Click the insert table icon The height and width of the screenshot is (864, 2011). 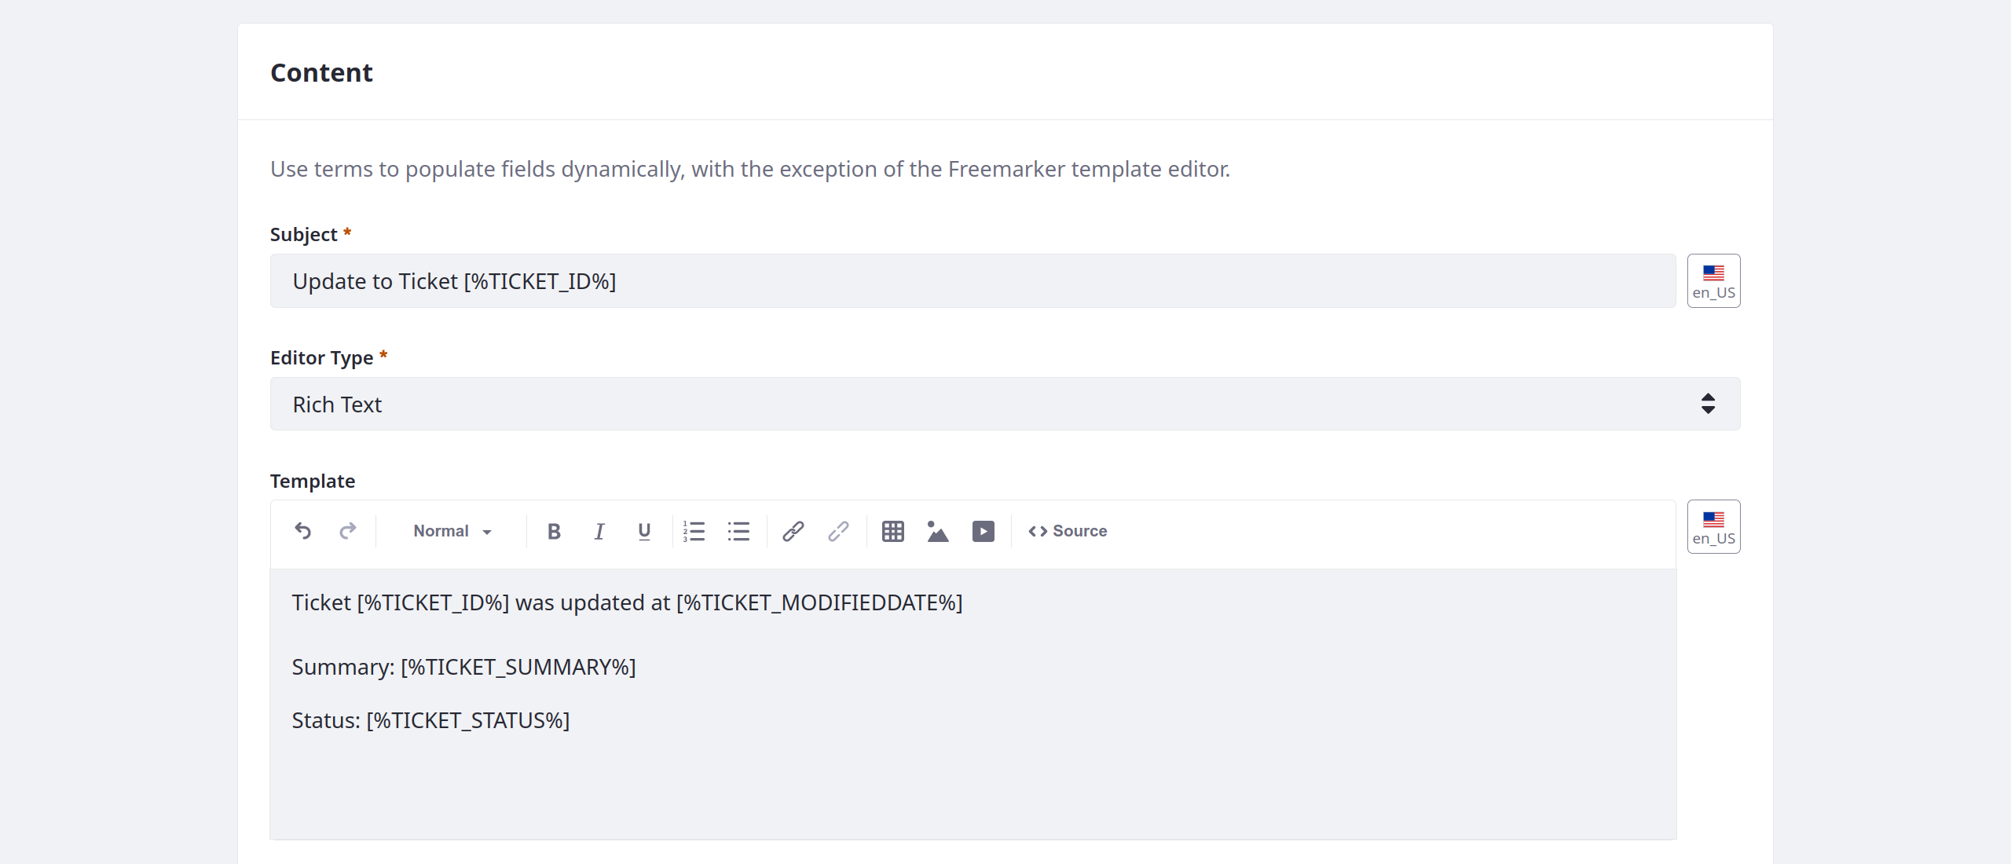point(892,529)
